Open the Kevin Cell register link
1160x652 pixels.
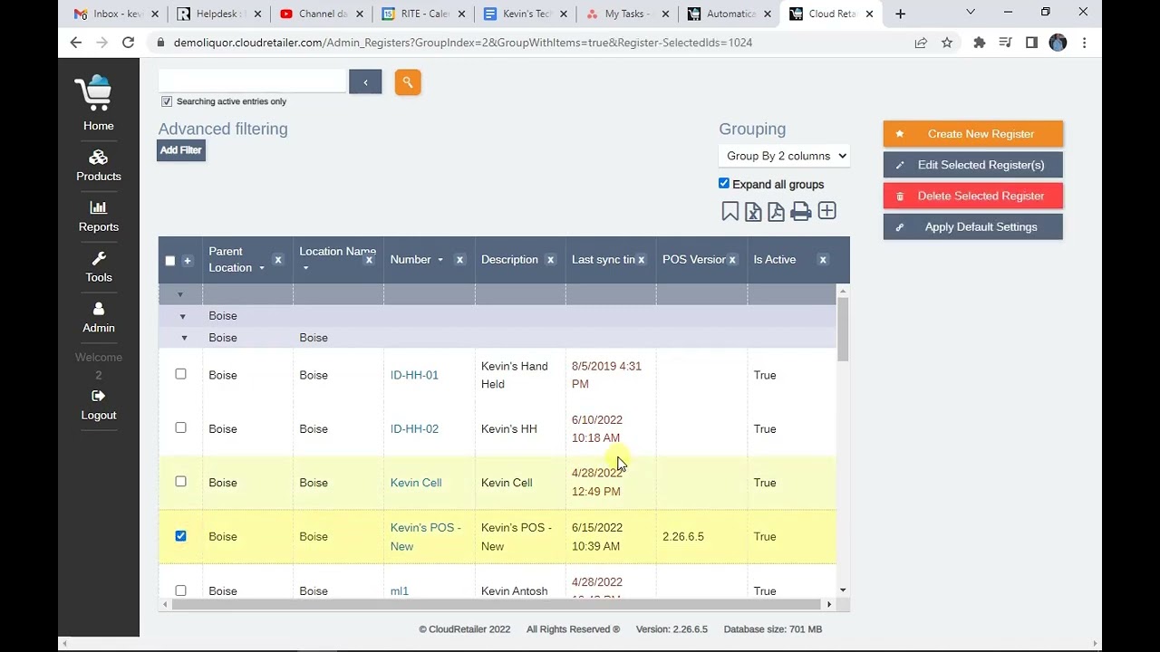pos(416,483)
